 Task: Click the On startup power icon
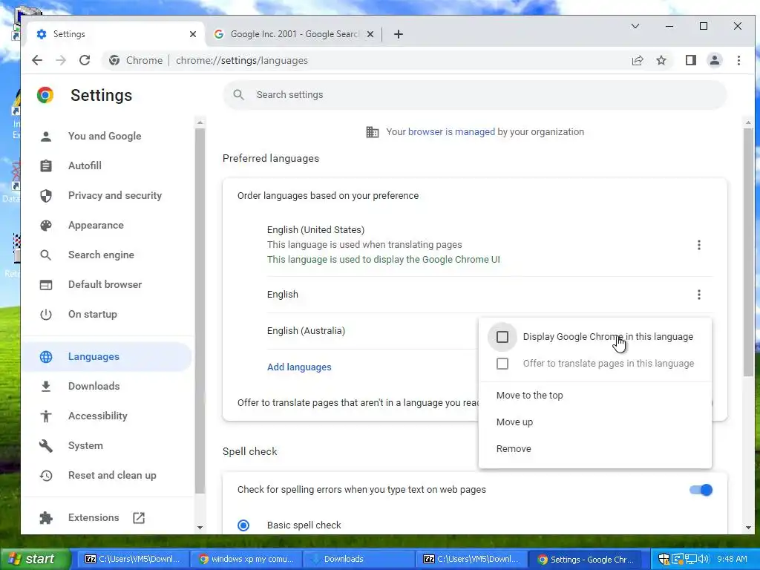pos(46,314)
